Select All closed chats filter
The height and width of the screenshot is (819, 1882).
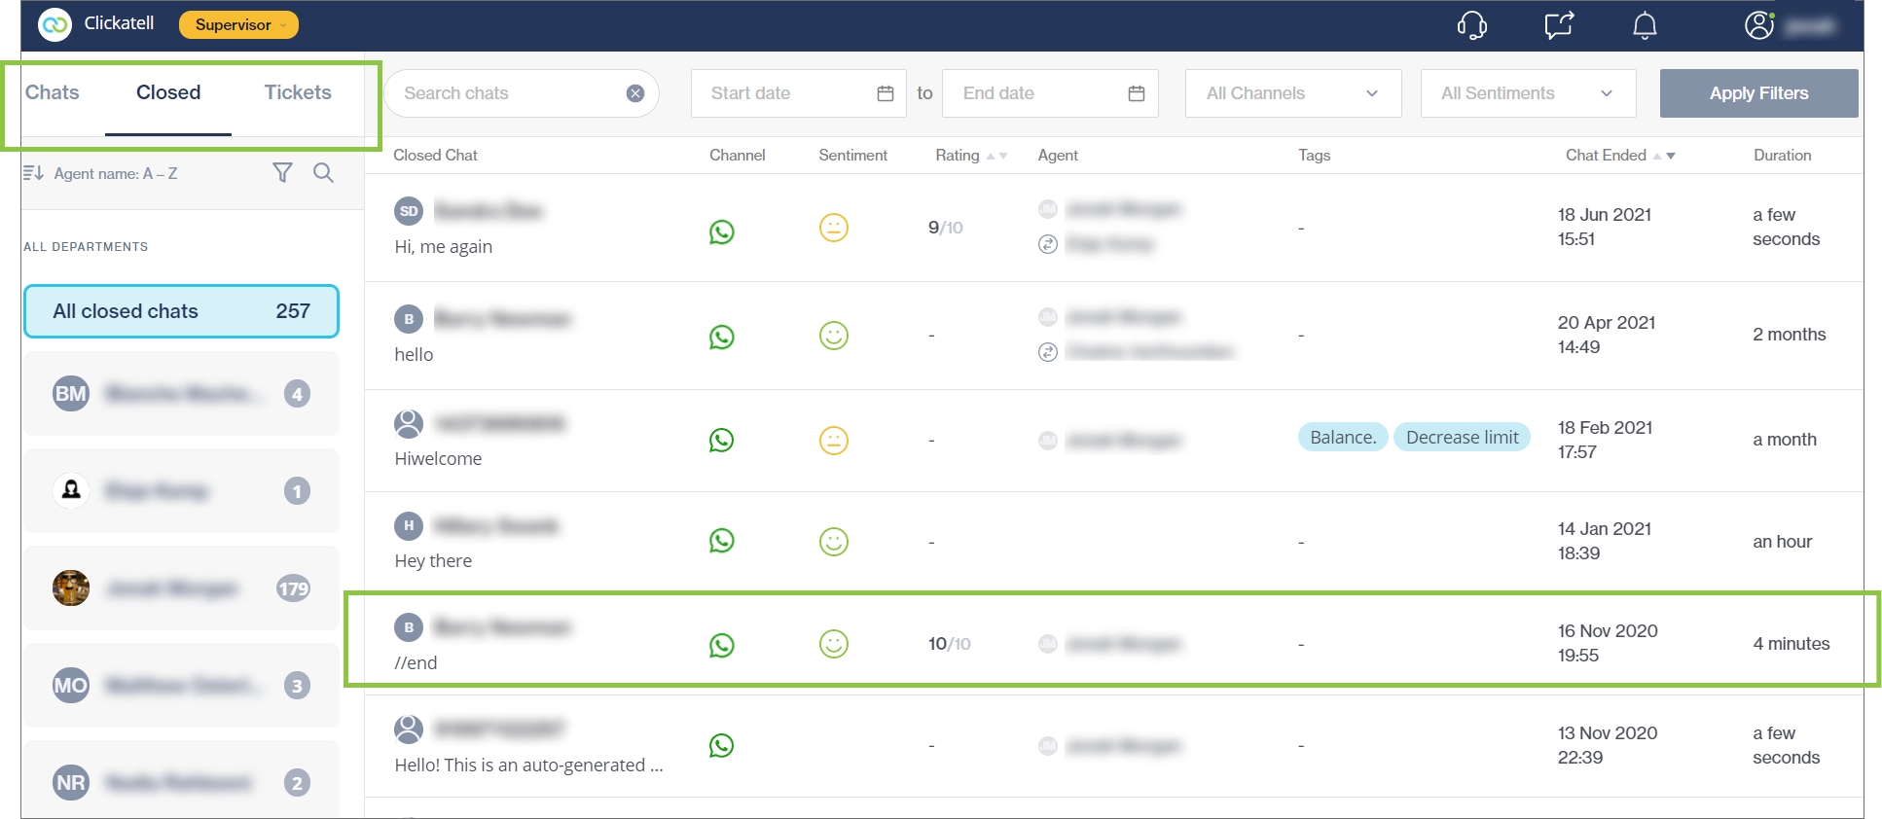coord(181,311)
